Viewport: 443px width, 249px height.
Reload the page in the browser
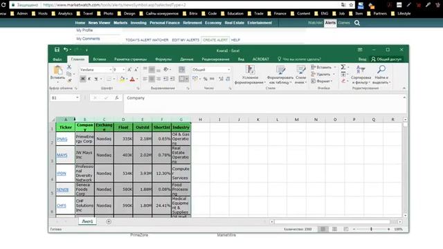[3, 5]
